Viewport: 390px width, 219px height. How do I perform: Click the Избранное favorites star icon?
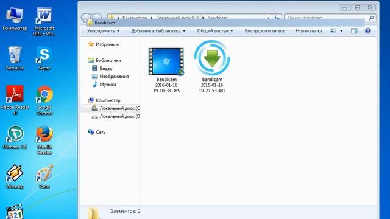point(91,44)
